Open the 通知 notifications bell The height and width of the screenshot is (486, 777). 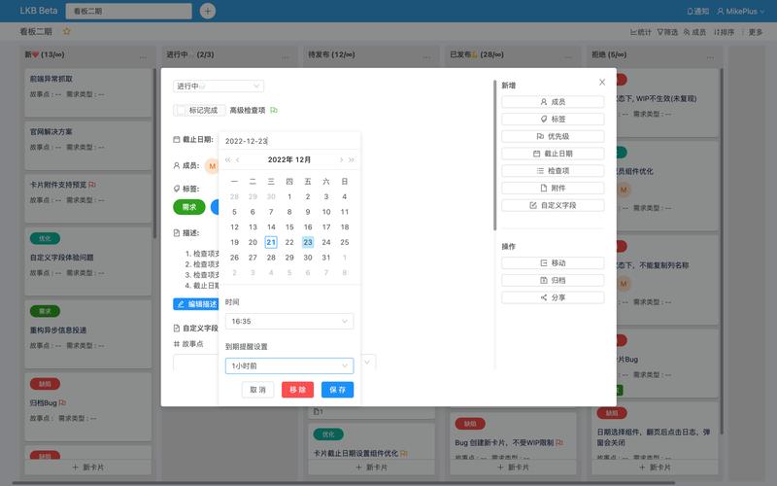pos(697,11)
